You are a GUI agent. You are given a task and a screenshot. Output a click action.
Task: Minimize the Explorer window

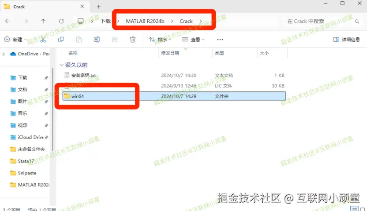[x=326, y=3]
